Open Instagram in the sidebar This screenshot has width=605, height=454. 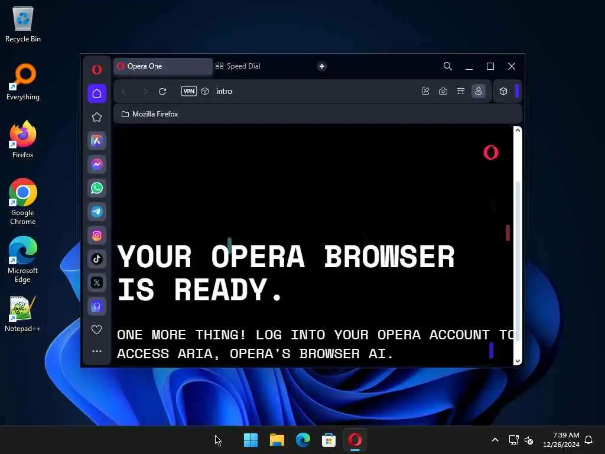tap(97, 235)
